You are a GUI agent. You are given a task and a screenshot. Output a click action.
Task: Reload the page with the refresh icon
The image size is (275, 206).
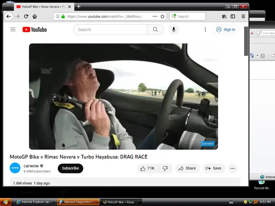pos(26,16)
